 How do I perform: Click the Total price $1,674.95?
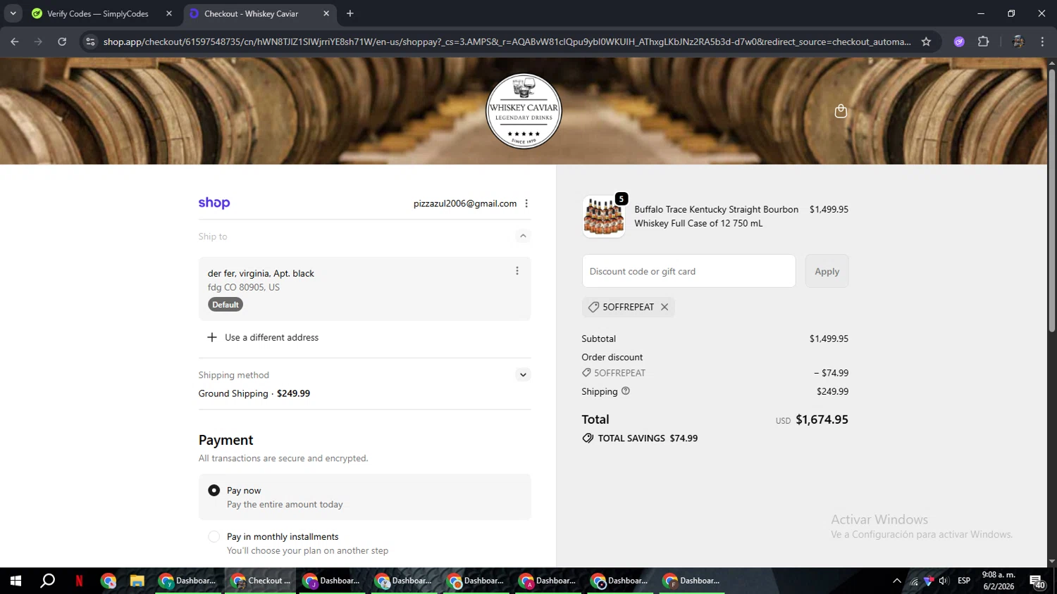click(822, 419)
